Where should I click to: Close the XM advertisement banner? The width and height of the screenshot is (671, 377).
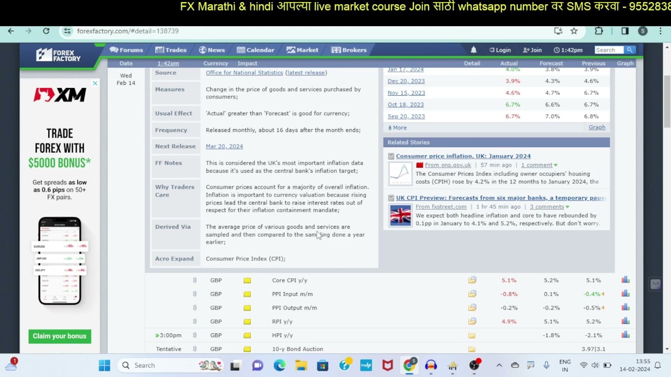pyautogui.click(x=95, y=83)
